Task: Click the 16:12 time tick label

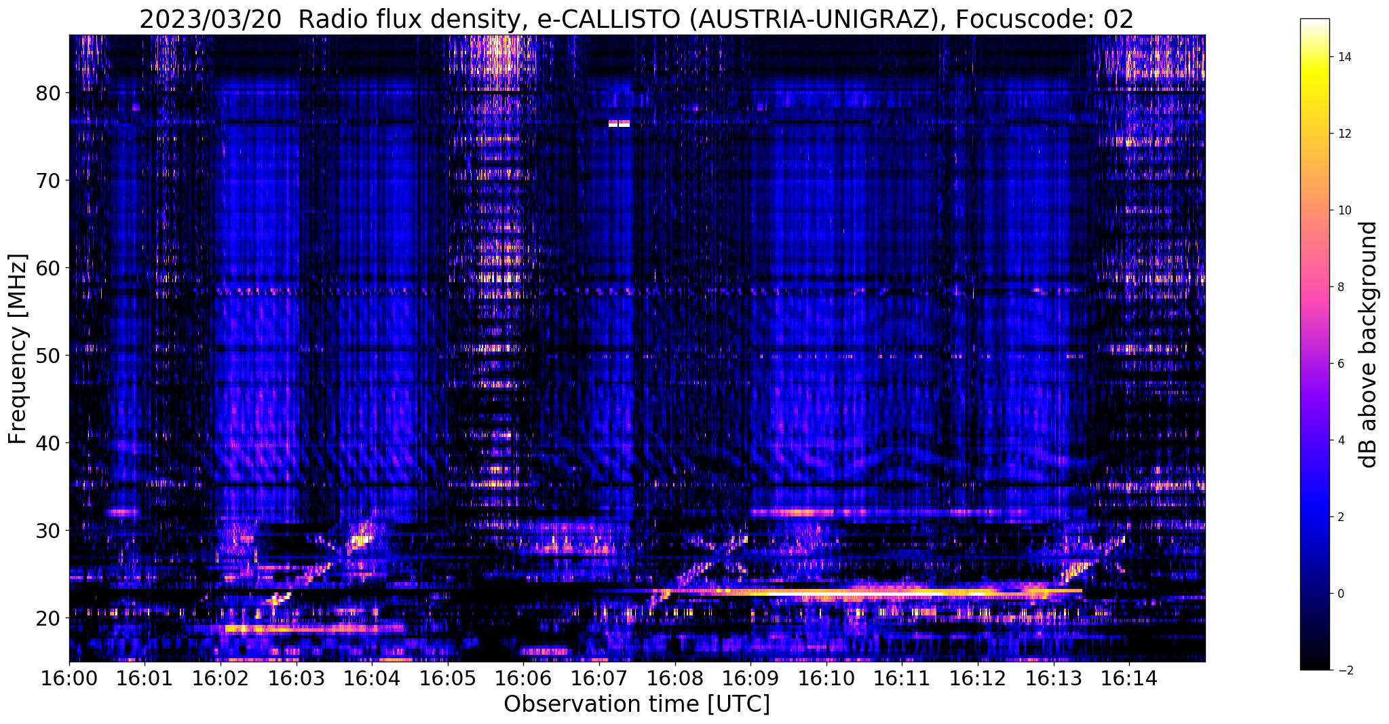Action: click(978, 679)
